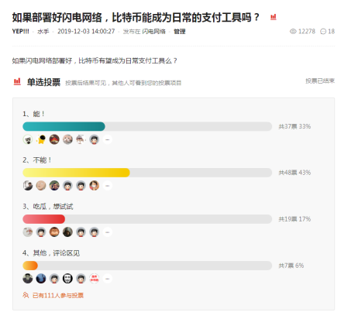
Task: Click the 投票已结束 status label
Action: click(x=320, y=81)
